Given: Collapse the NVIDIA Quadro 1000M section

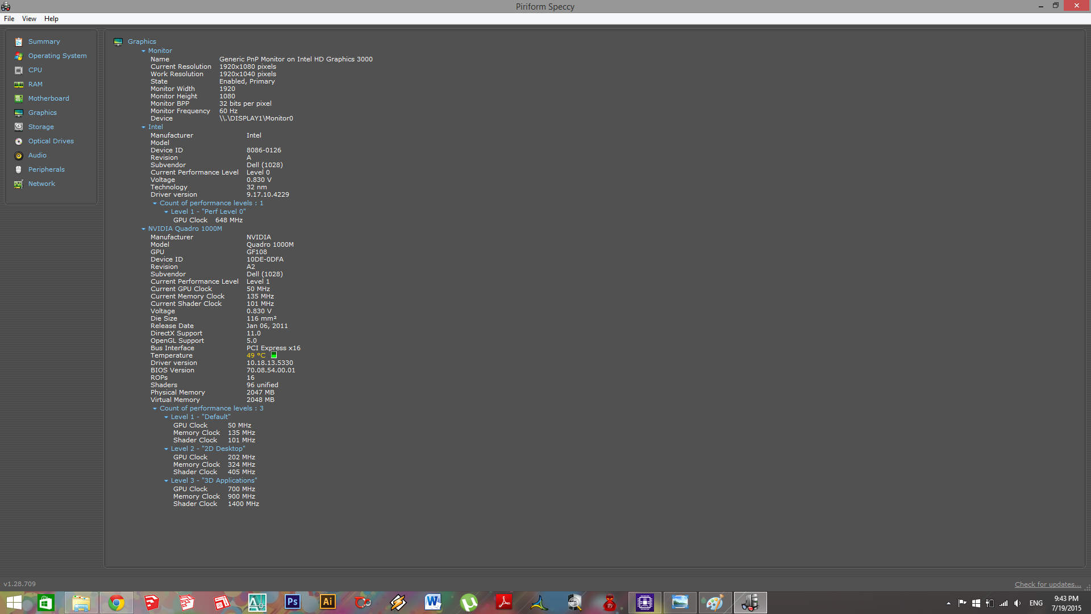Looking at the screenshot, I should coord(144,229).
